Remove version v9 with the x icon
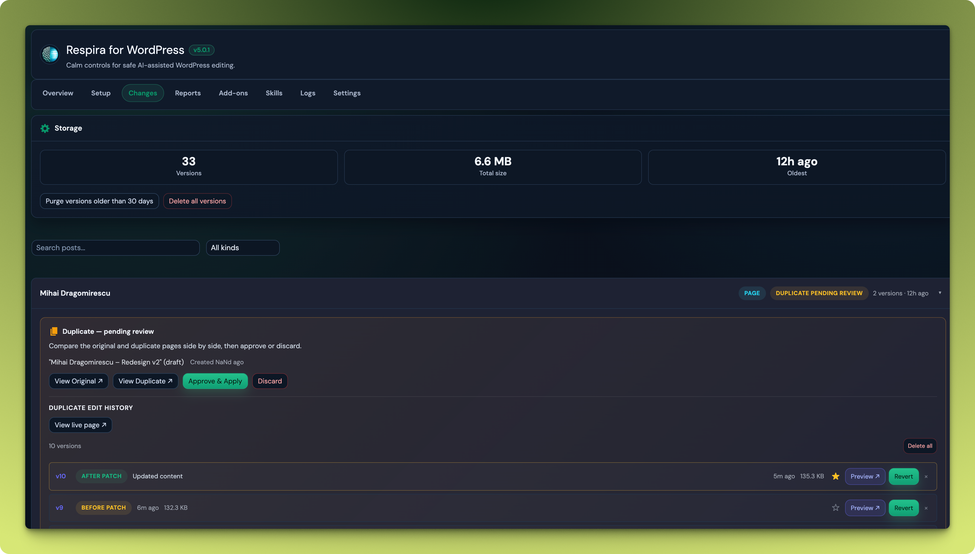 tap(926, 508)
